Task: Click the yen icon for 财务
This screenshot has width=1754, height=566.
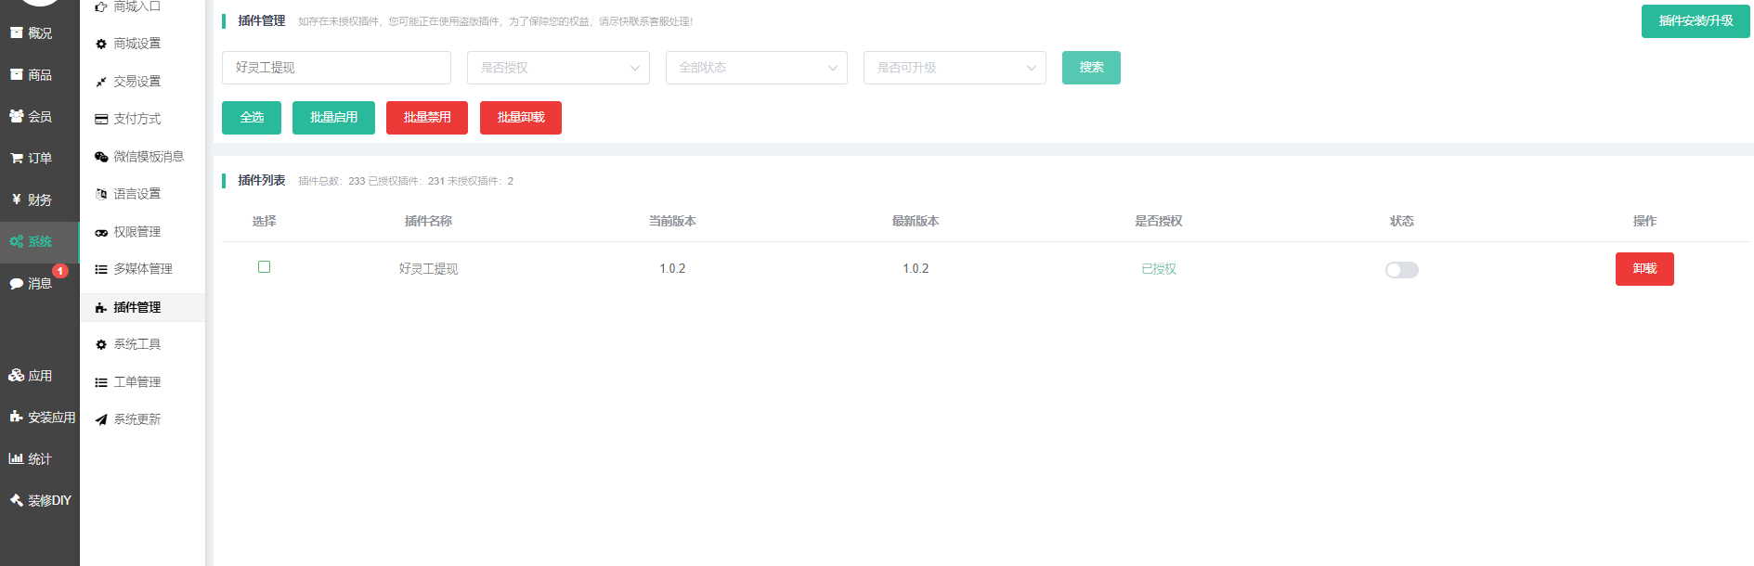Action: click(x=16, y=199)
